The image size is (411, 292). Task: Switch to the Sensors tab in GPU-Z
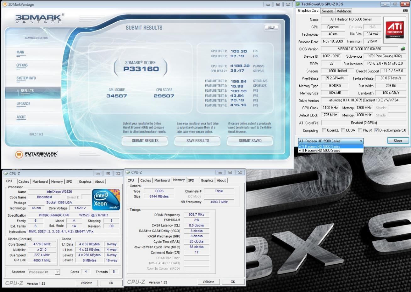pyautogui.click(x=327, y=11)
